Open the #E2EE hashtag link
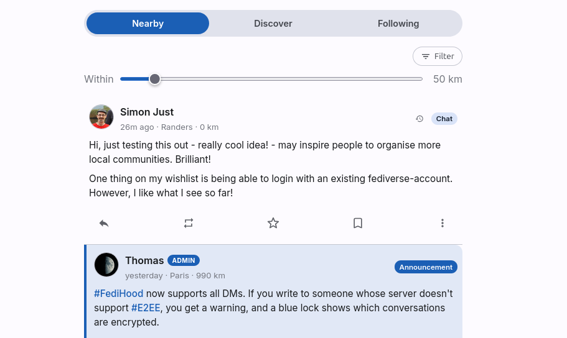567x338 pixels. [x=146, y=308]
